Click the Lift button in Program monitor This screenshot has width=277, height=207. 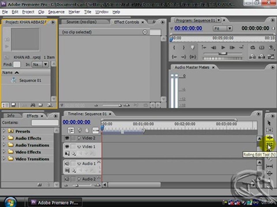pos(252,57)
